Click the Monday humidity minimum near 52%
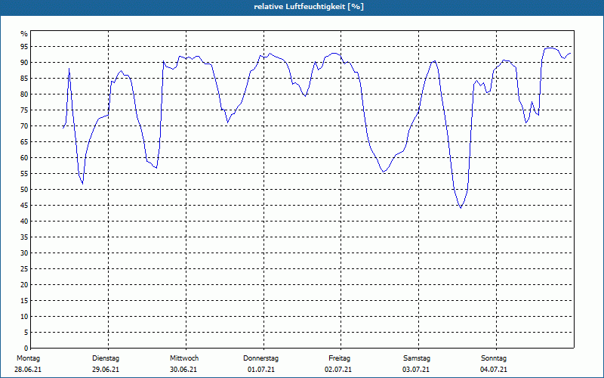604x378 pixels. 82,184
